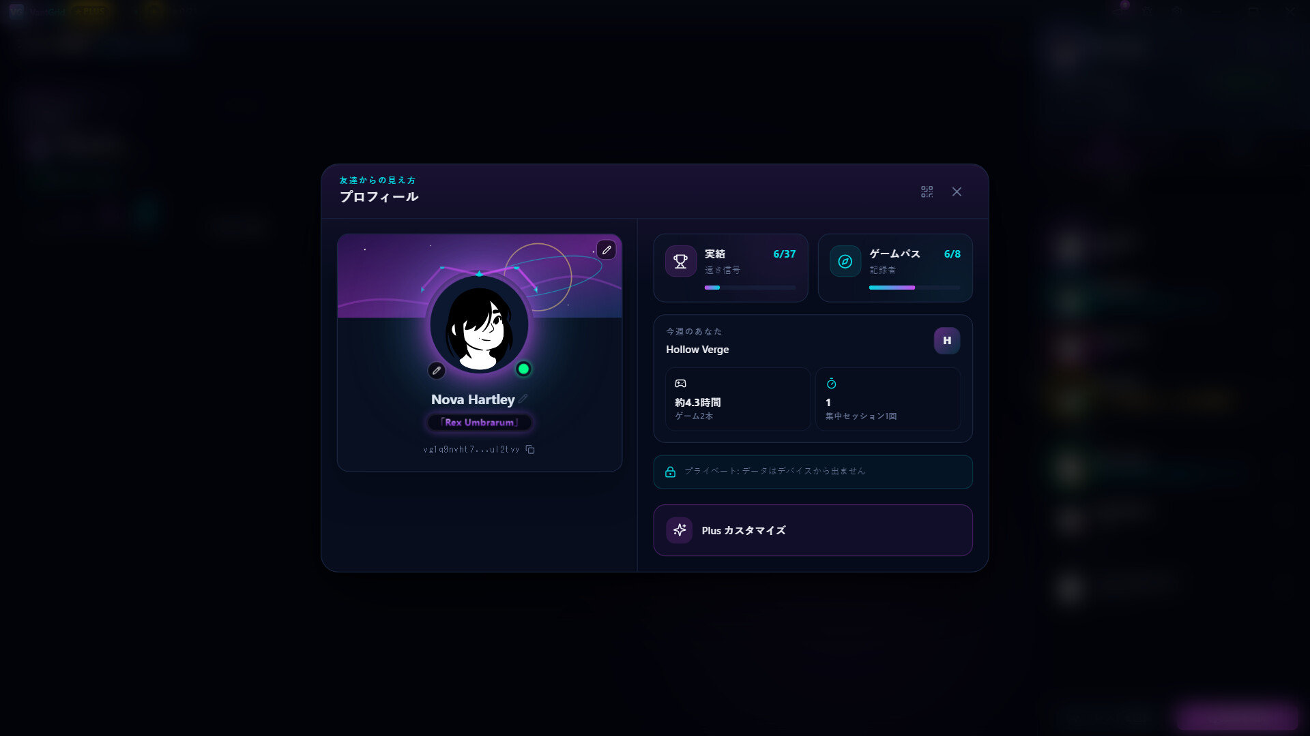Click the プライベート data privacy notice text
The height and width of the screenshot is (736, 1310).
tap(774, 471)
